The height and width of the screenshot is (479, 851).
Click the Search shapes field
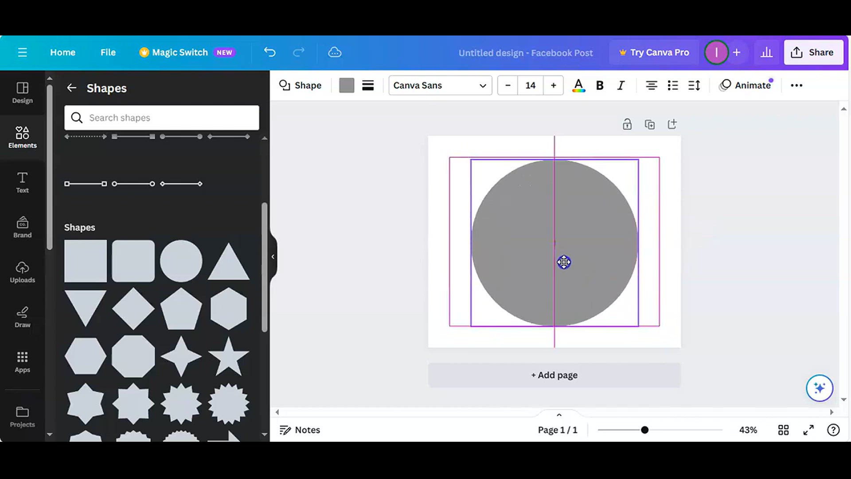click(x=162, y=118)
